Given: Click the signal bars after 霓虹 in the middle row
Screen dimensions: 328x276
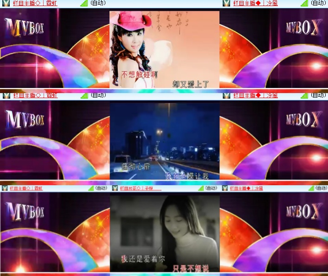Looking at the screenshot, I should (x=84, y=96).
